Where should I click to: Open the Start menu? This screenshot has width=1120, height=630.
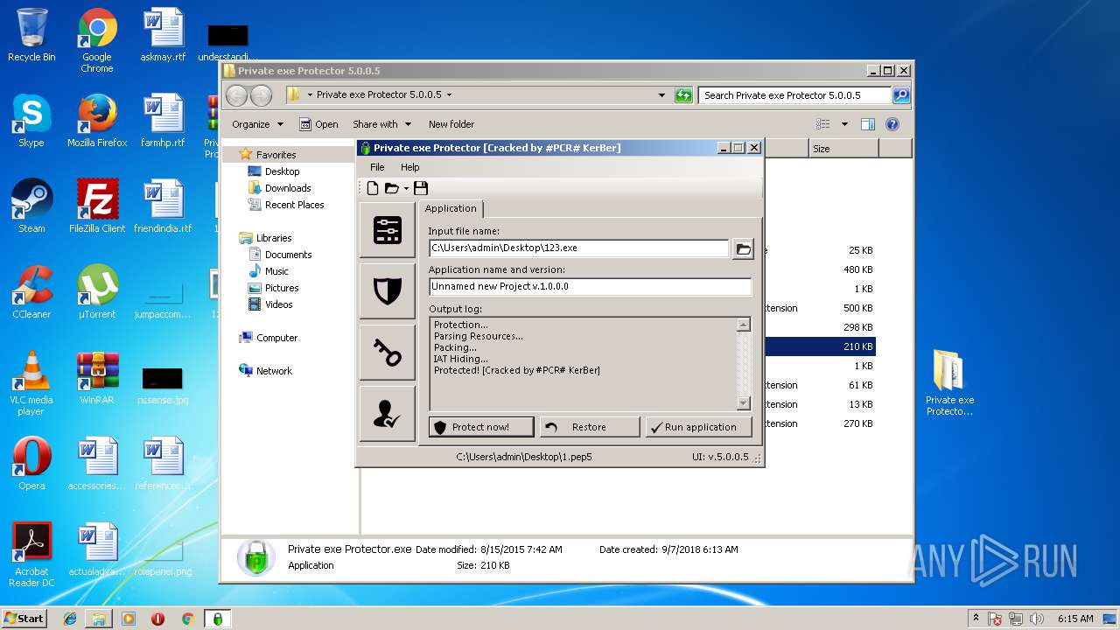pos(24,619)
